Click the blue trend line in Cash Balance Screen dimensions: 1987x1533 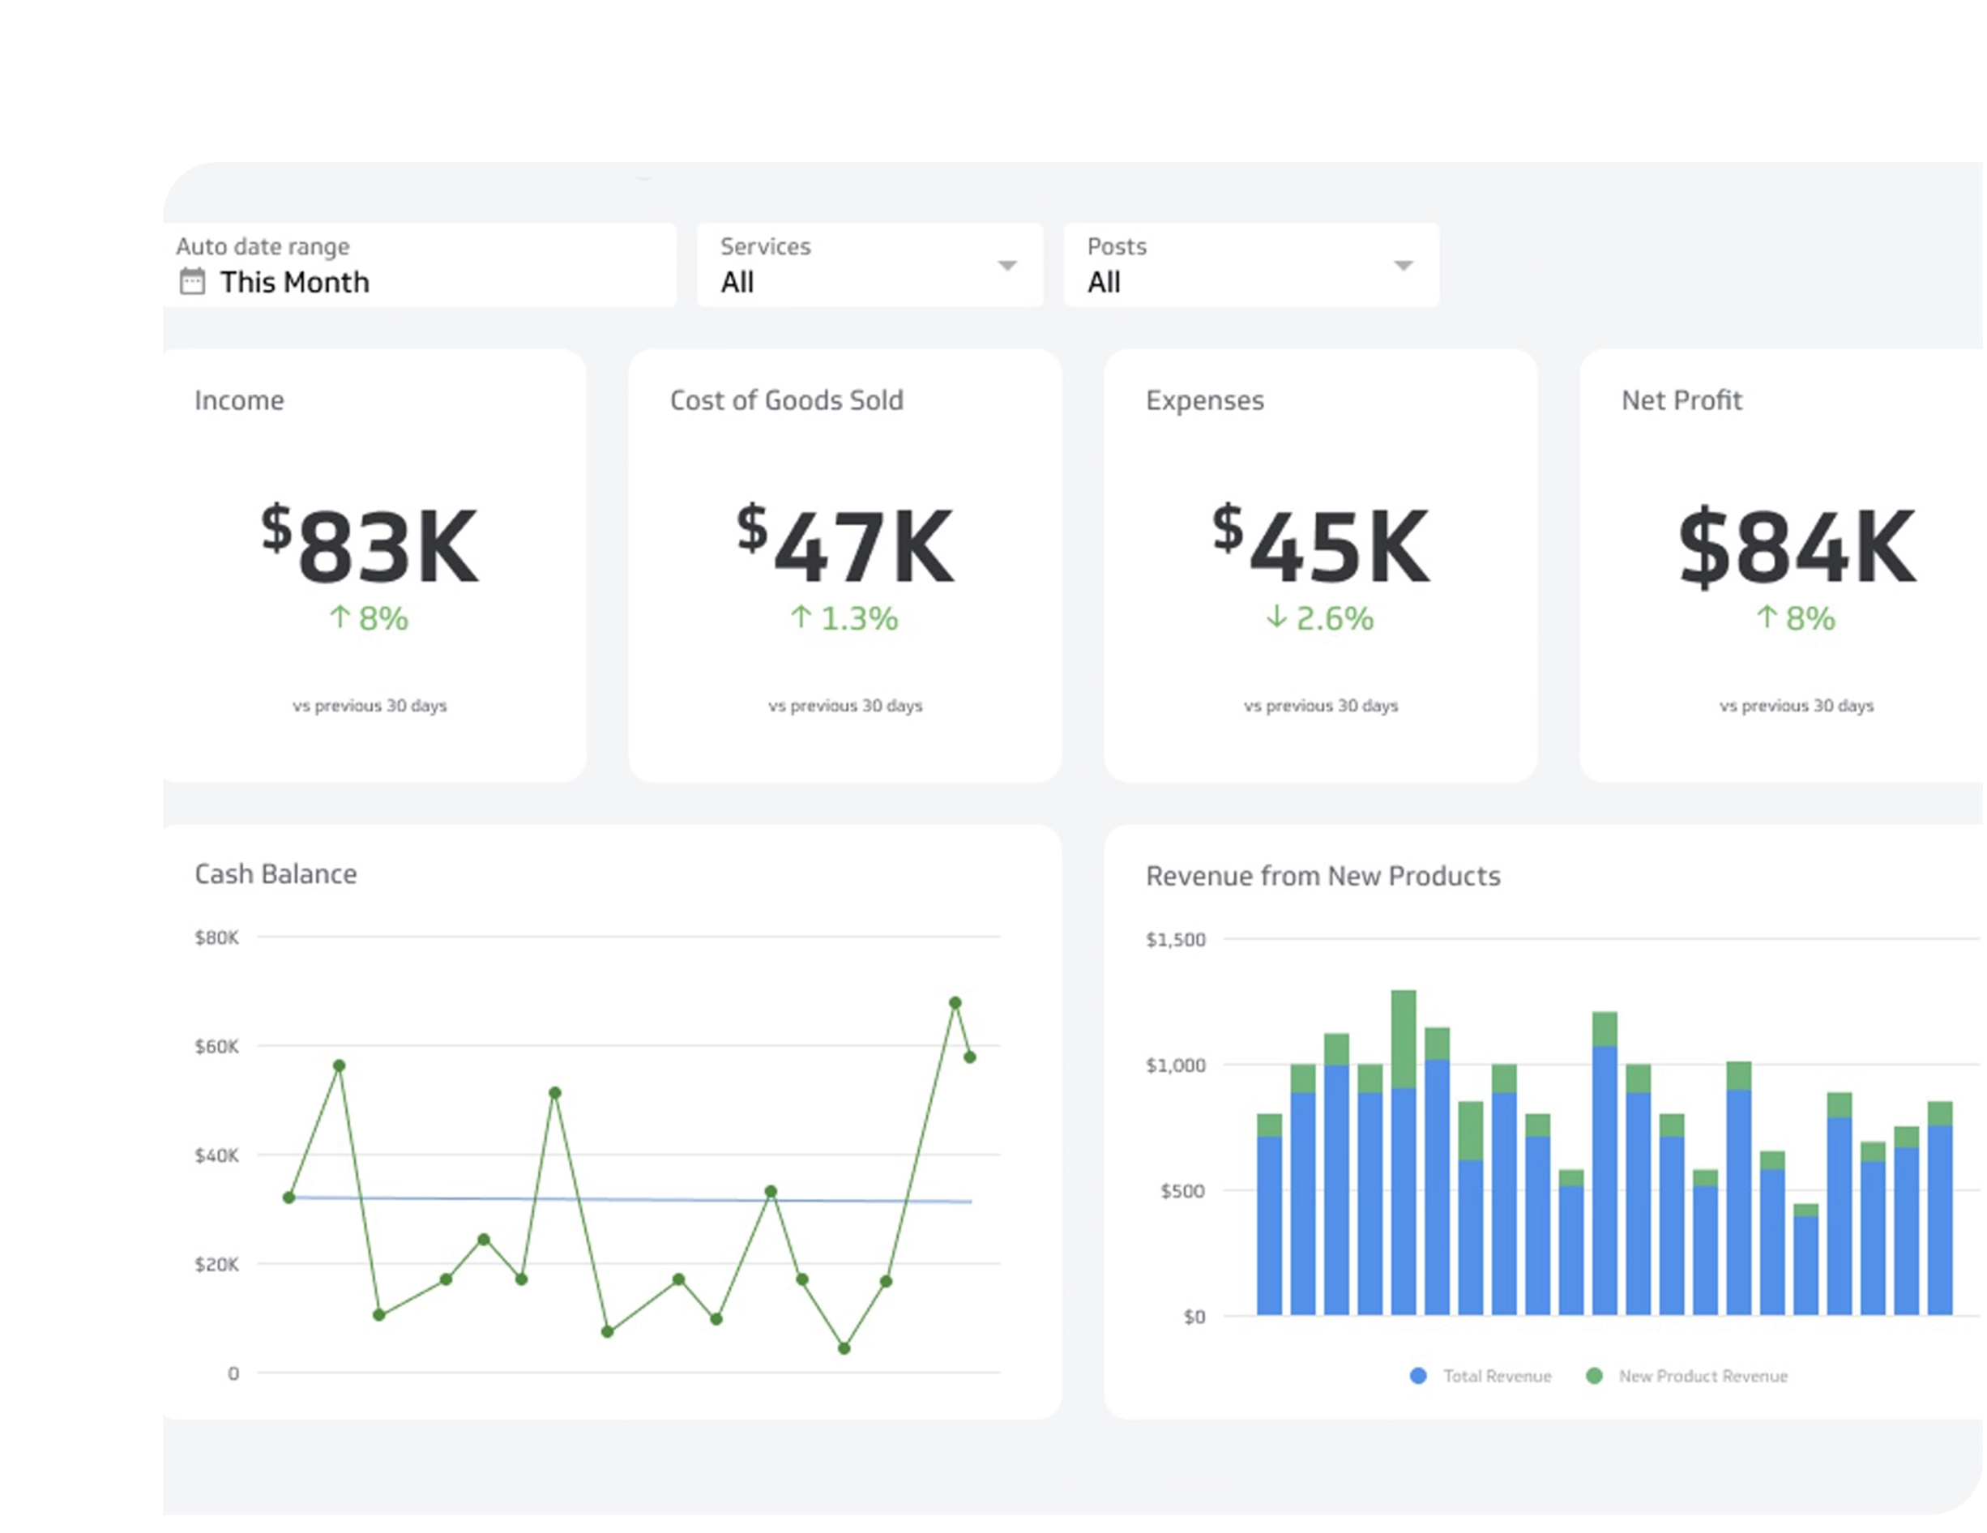click(637, 1200)
